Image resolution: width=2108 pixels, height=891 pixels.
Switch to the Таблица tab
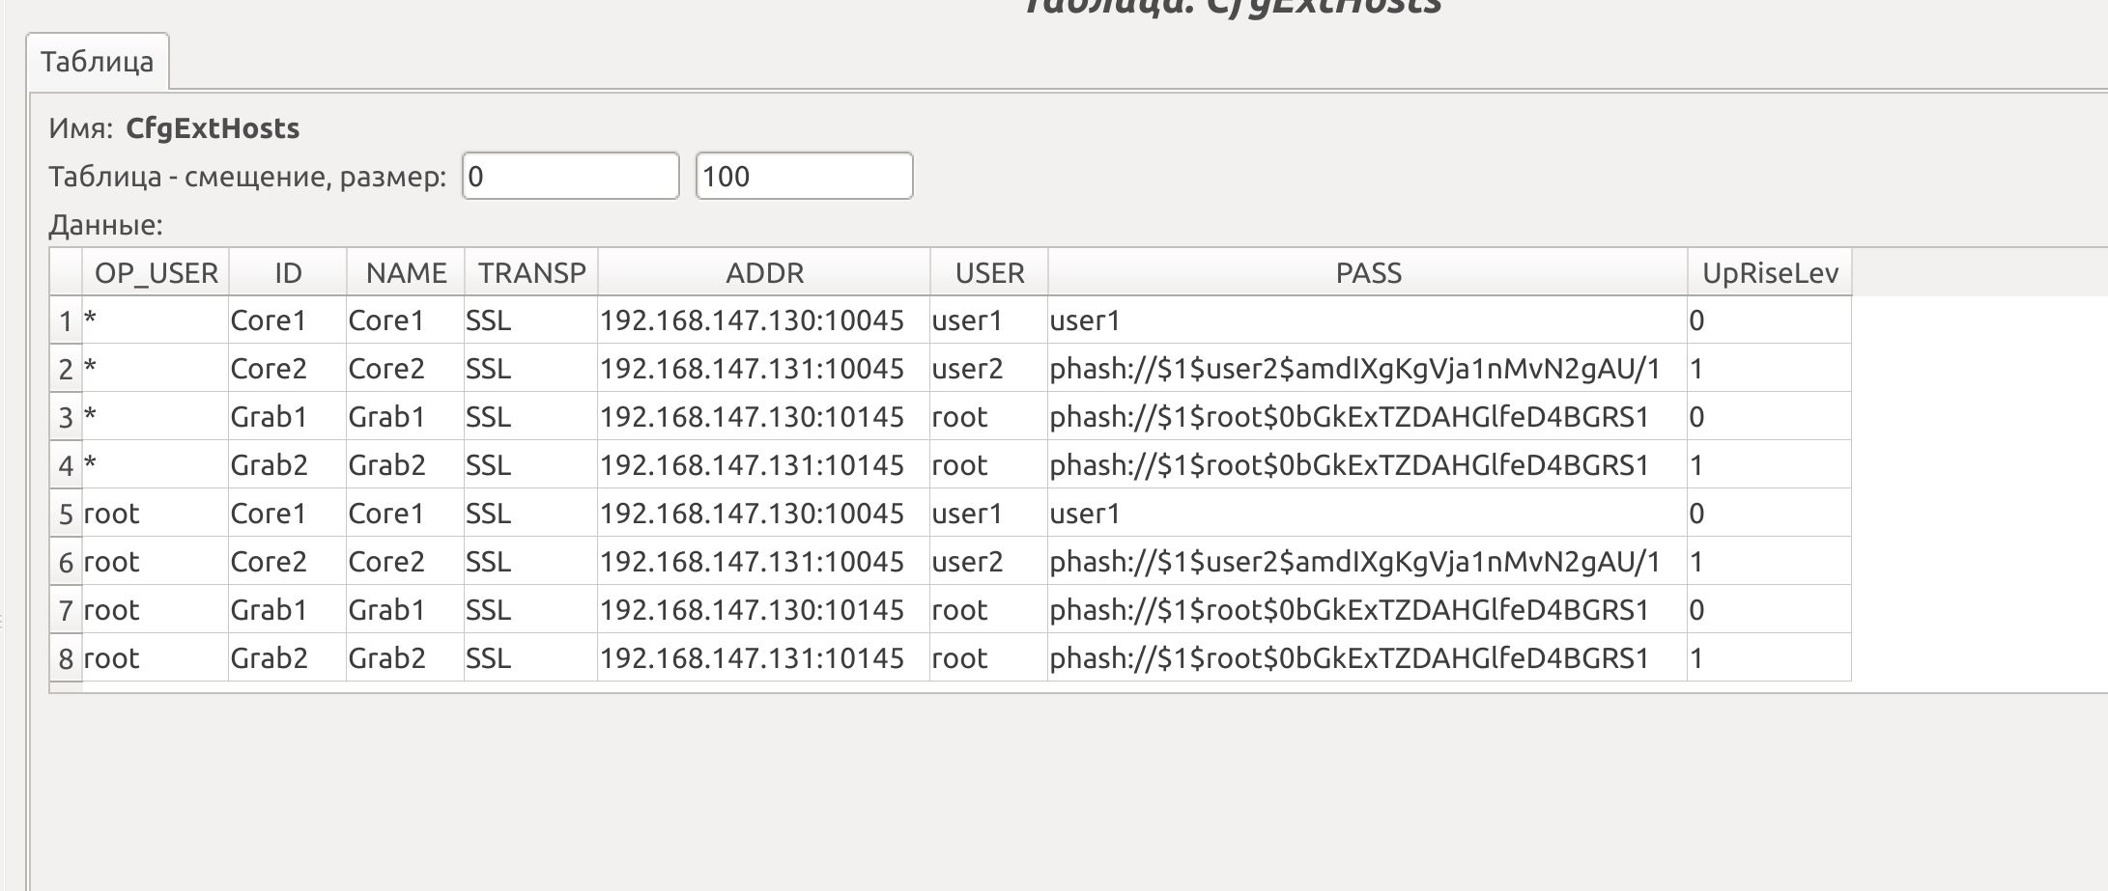98,62
